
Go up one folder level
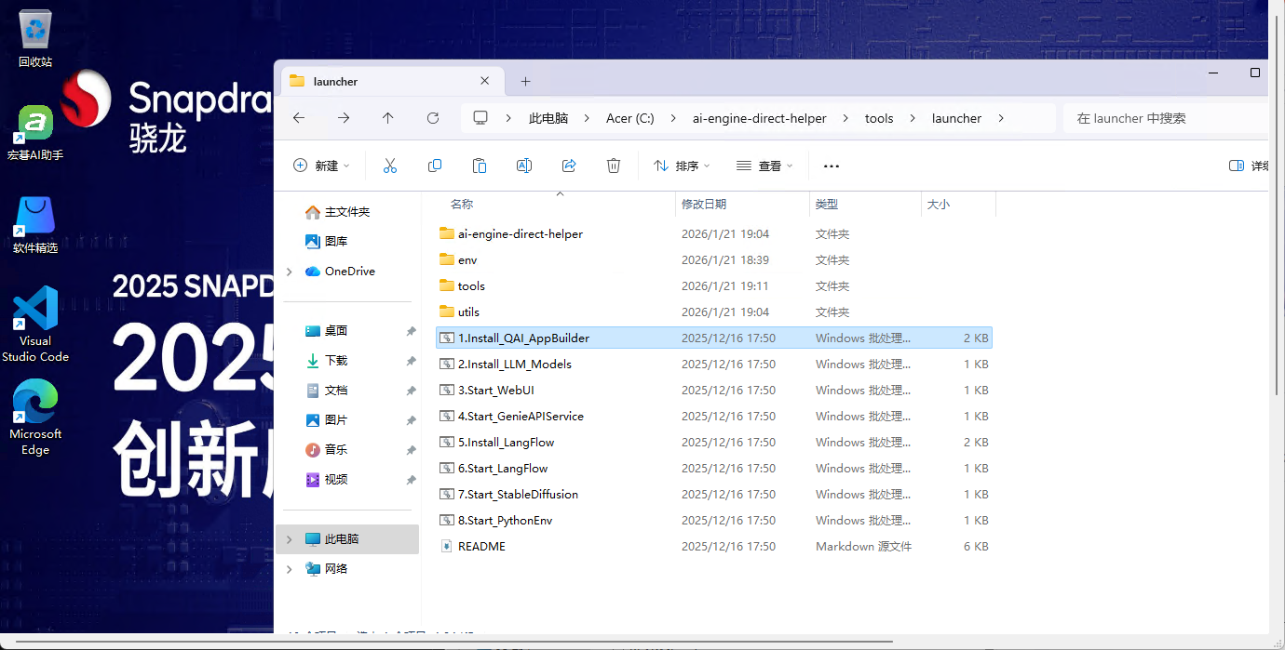click(388, 118)
